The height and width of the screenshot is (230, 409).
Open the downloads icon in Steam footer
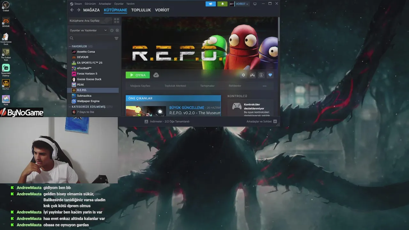[146, 121]
